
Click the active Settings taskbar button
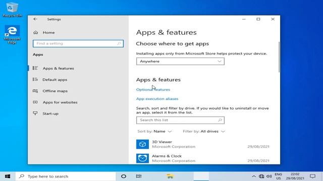pyautogui.click(x=201, y=176)
